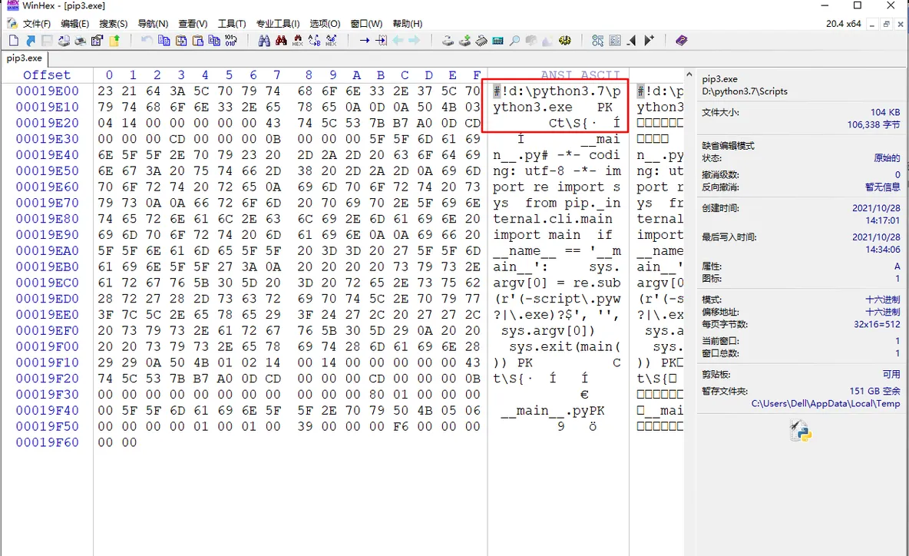Click the 106,338 字节 byte count
Viewport: 909px width, 556px height.
tap(874, 124)
